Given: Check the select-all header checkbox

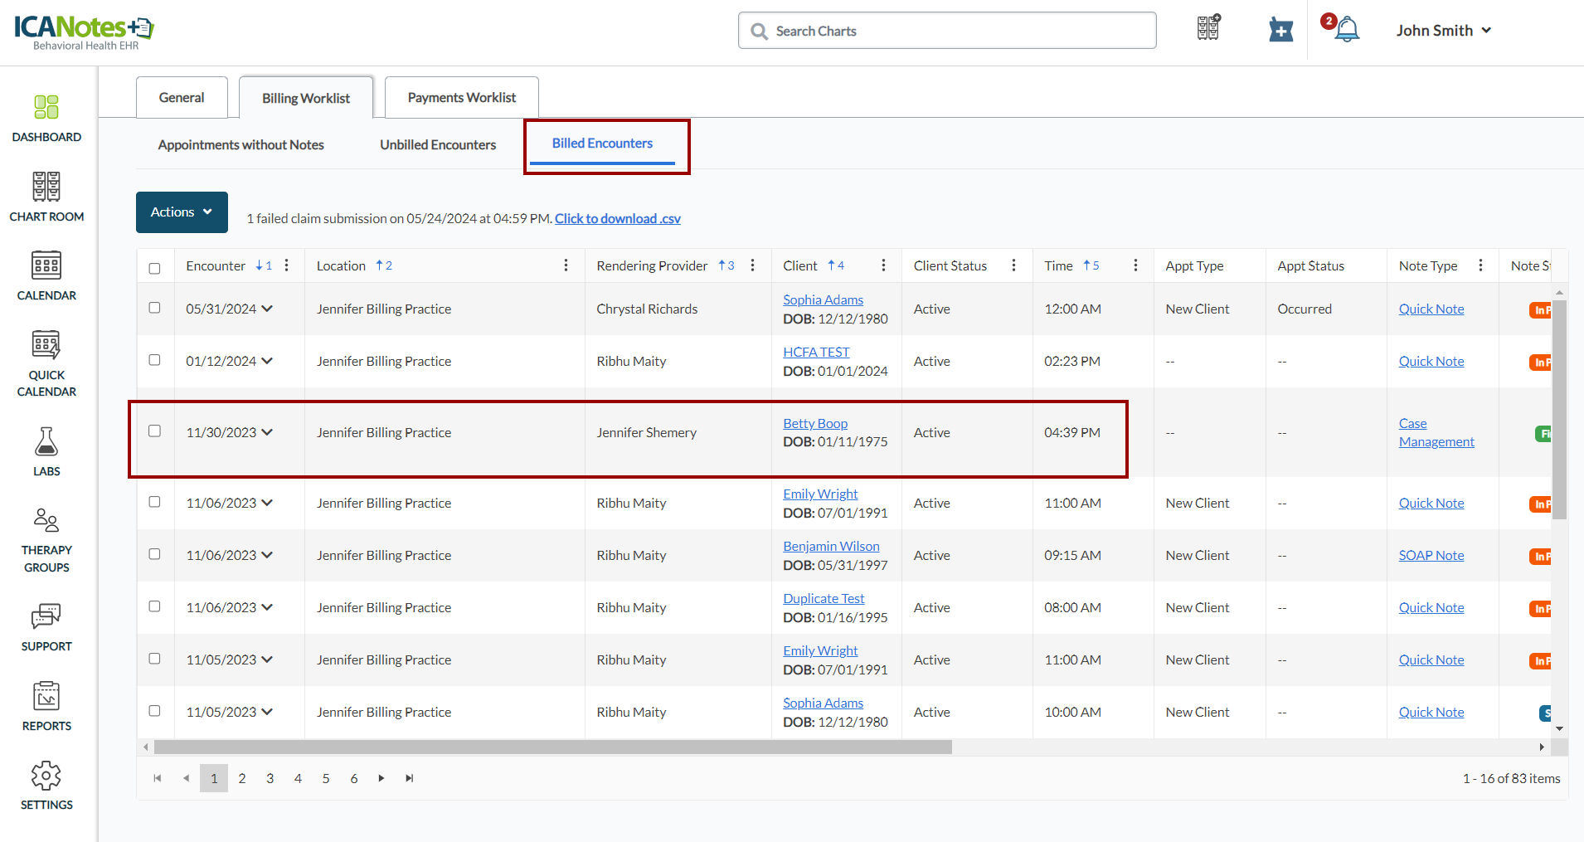Looking at the screenshot, I should tap(154, 268).
